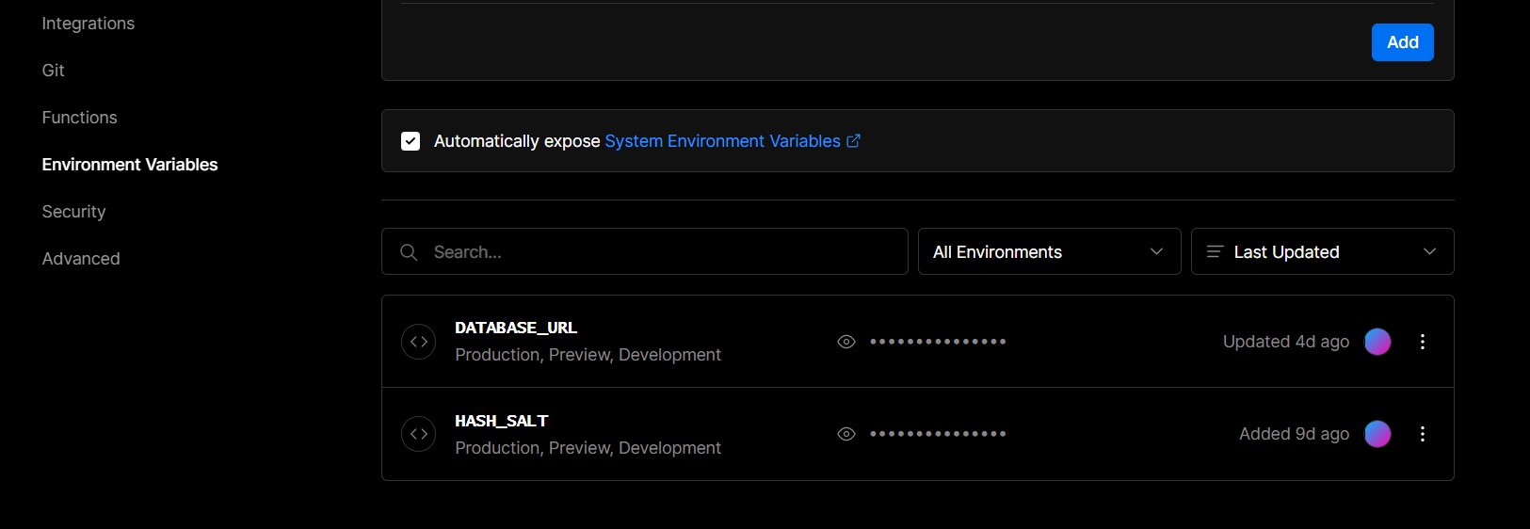This screenshot has width=1530, height=529.
Task: Click the user avatar on HASH_SALT row
Action: pos(1377,434)
